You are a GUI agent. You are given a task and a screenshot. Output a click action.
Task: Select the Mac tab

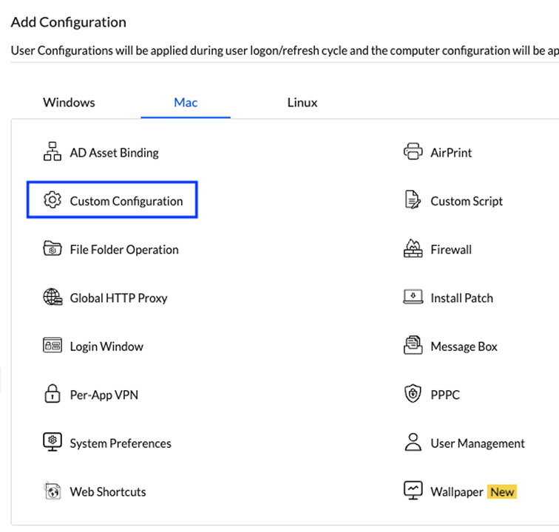tap(186, 103)
